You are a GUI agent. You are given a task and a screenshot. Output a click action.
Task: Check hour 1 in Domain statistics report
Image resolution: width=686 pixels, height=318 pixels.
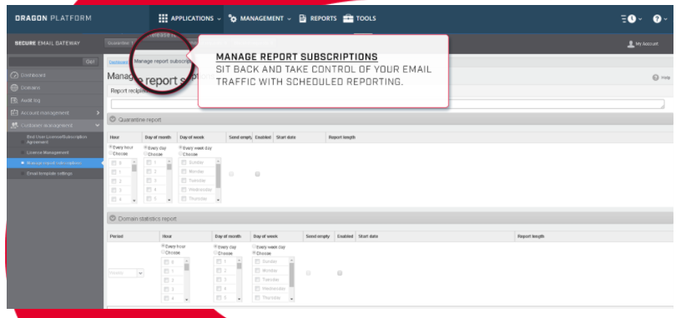(x=166, y=271)
